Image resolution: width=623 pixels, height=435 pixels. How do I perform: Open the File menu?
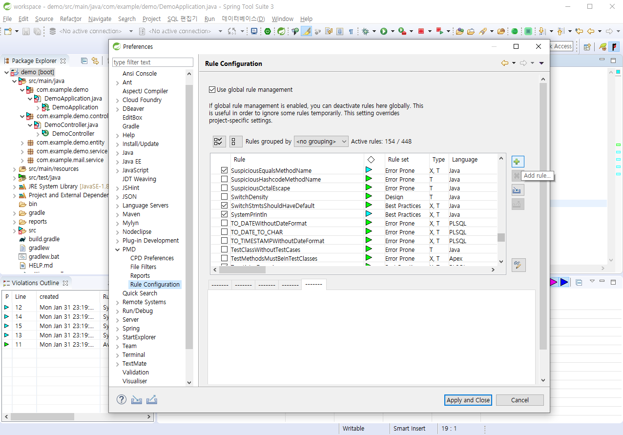click(7, 19)
